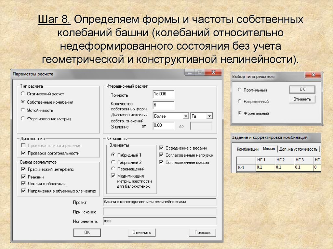Minimize the Параметры расчета window
This screenshot has height=249, width=333.
190,72
